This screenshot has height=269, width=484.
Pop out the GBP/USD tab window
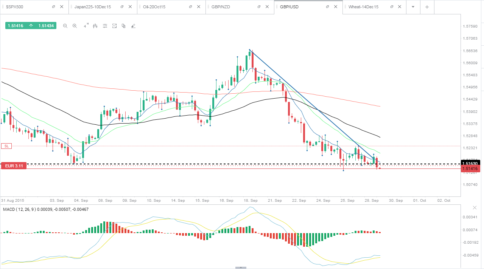coord(327,7)
